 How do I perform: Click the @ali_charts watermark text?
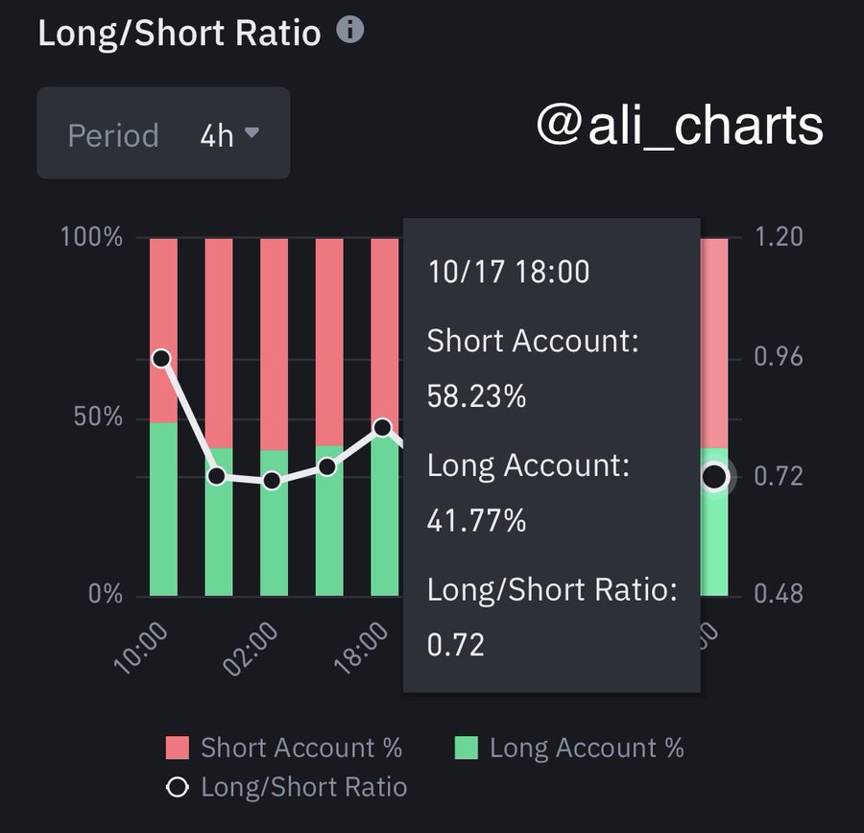[x=678, y=127]
